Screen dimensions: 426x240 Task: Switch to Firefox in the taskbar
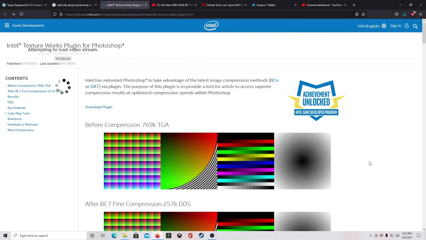click(x=157, y=236)
